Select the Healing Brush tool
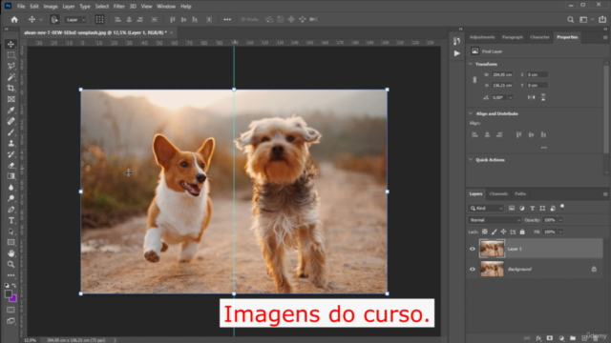 [11, 121]
